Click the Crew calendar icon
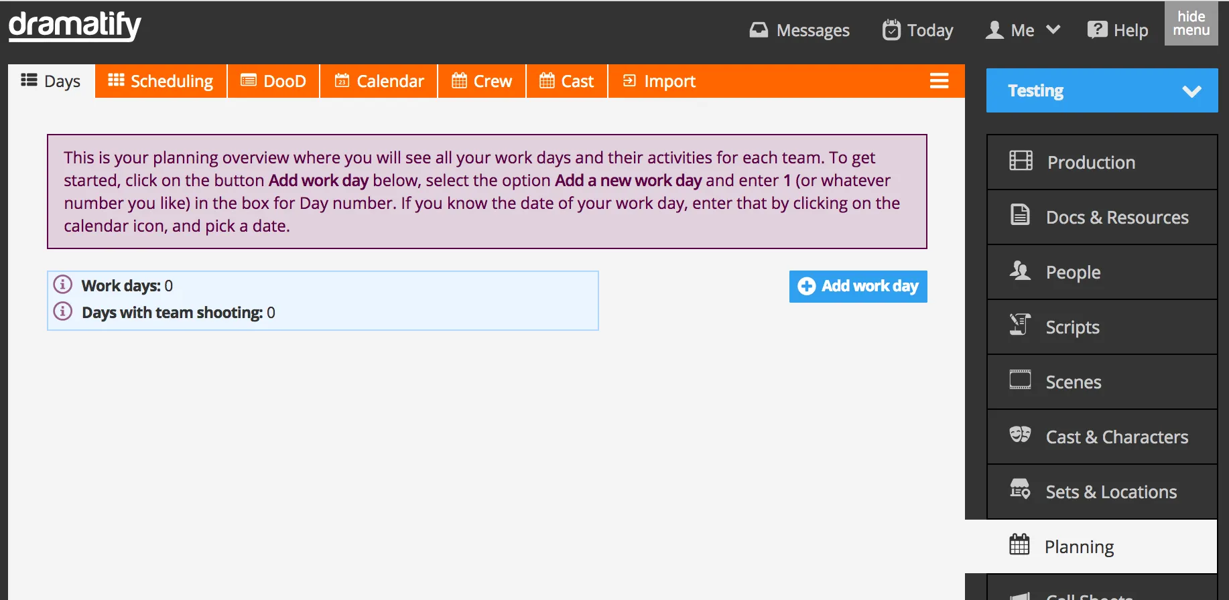The width and height of the screenshot is (1229, 600). click(459, 80)
